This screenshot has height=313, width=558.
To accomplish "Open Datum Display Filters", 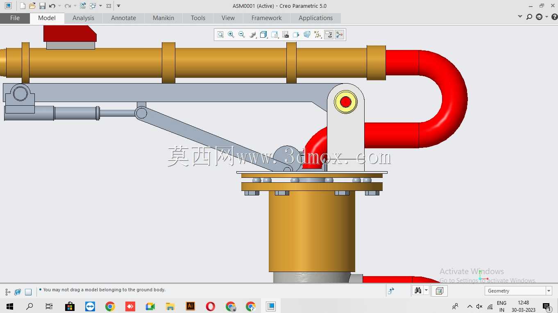I will 318,35.
